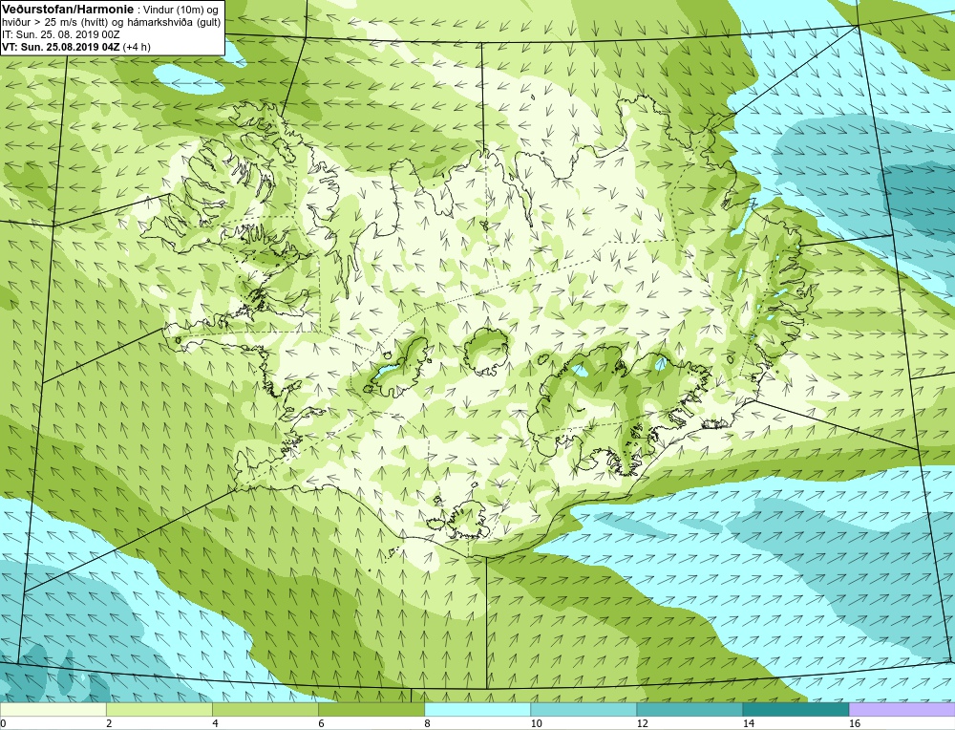Click the '(+4 h)' forecast offset text
955x730 pixels.
point(137,47)
